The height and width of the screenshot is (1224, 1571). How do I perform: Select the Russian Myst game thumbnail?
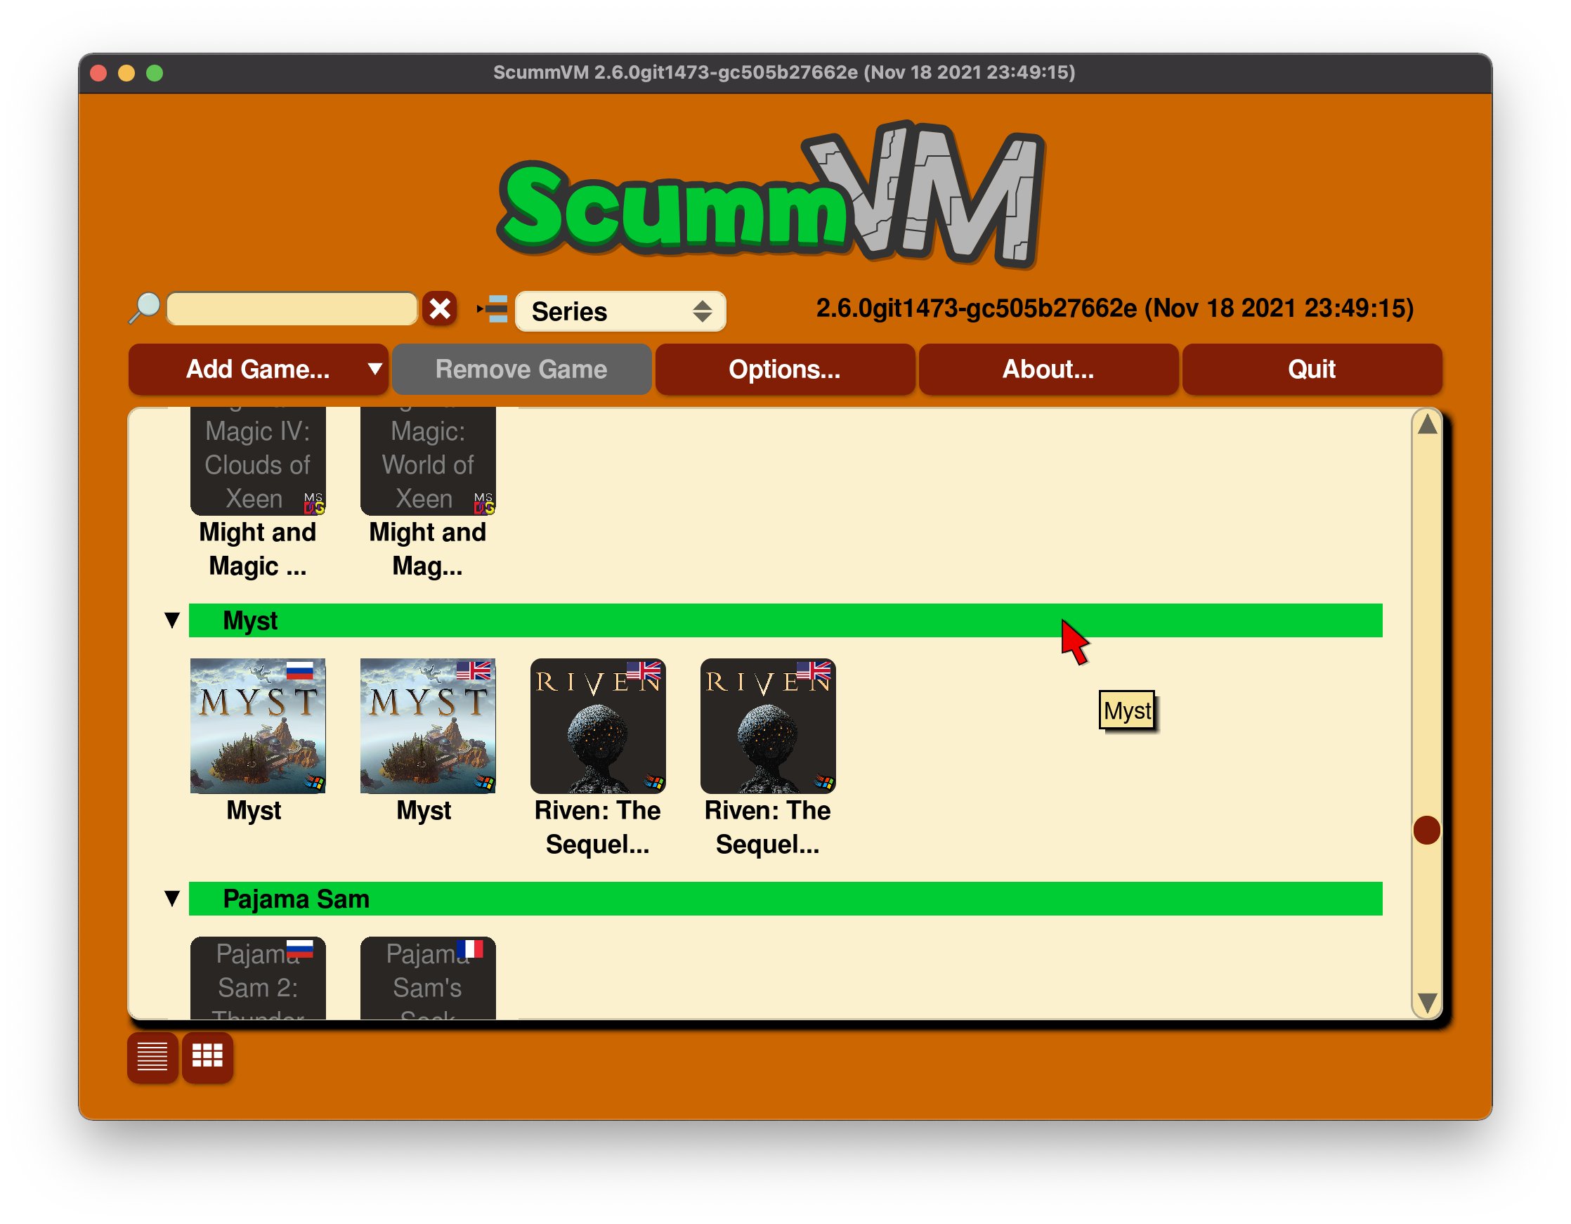point(258,725)
